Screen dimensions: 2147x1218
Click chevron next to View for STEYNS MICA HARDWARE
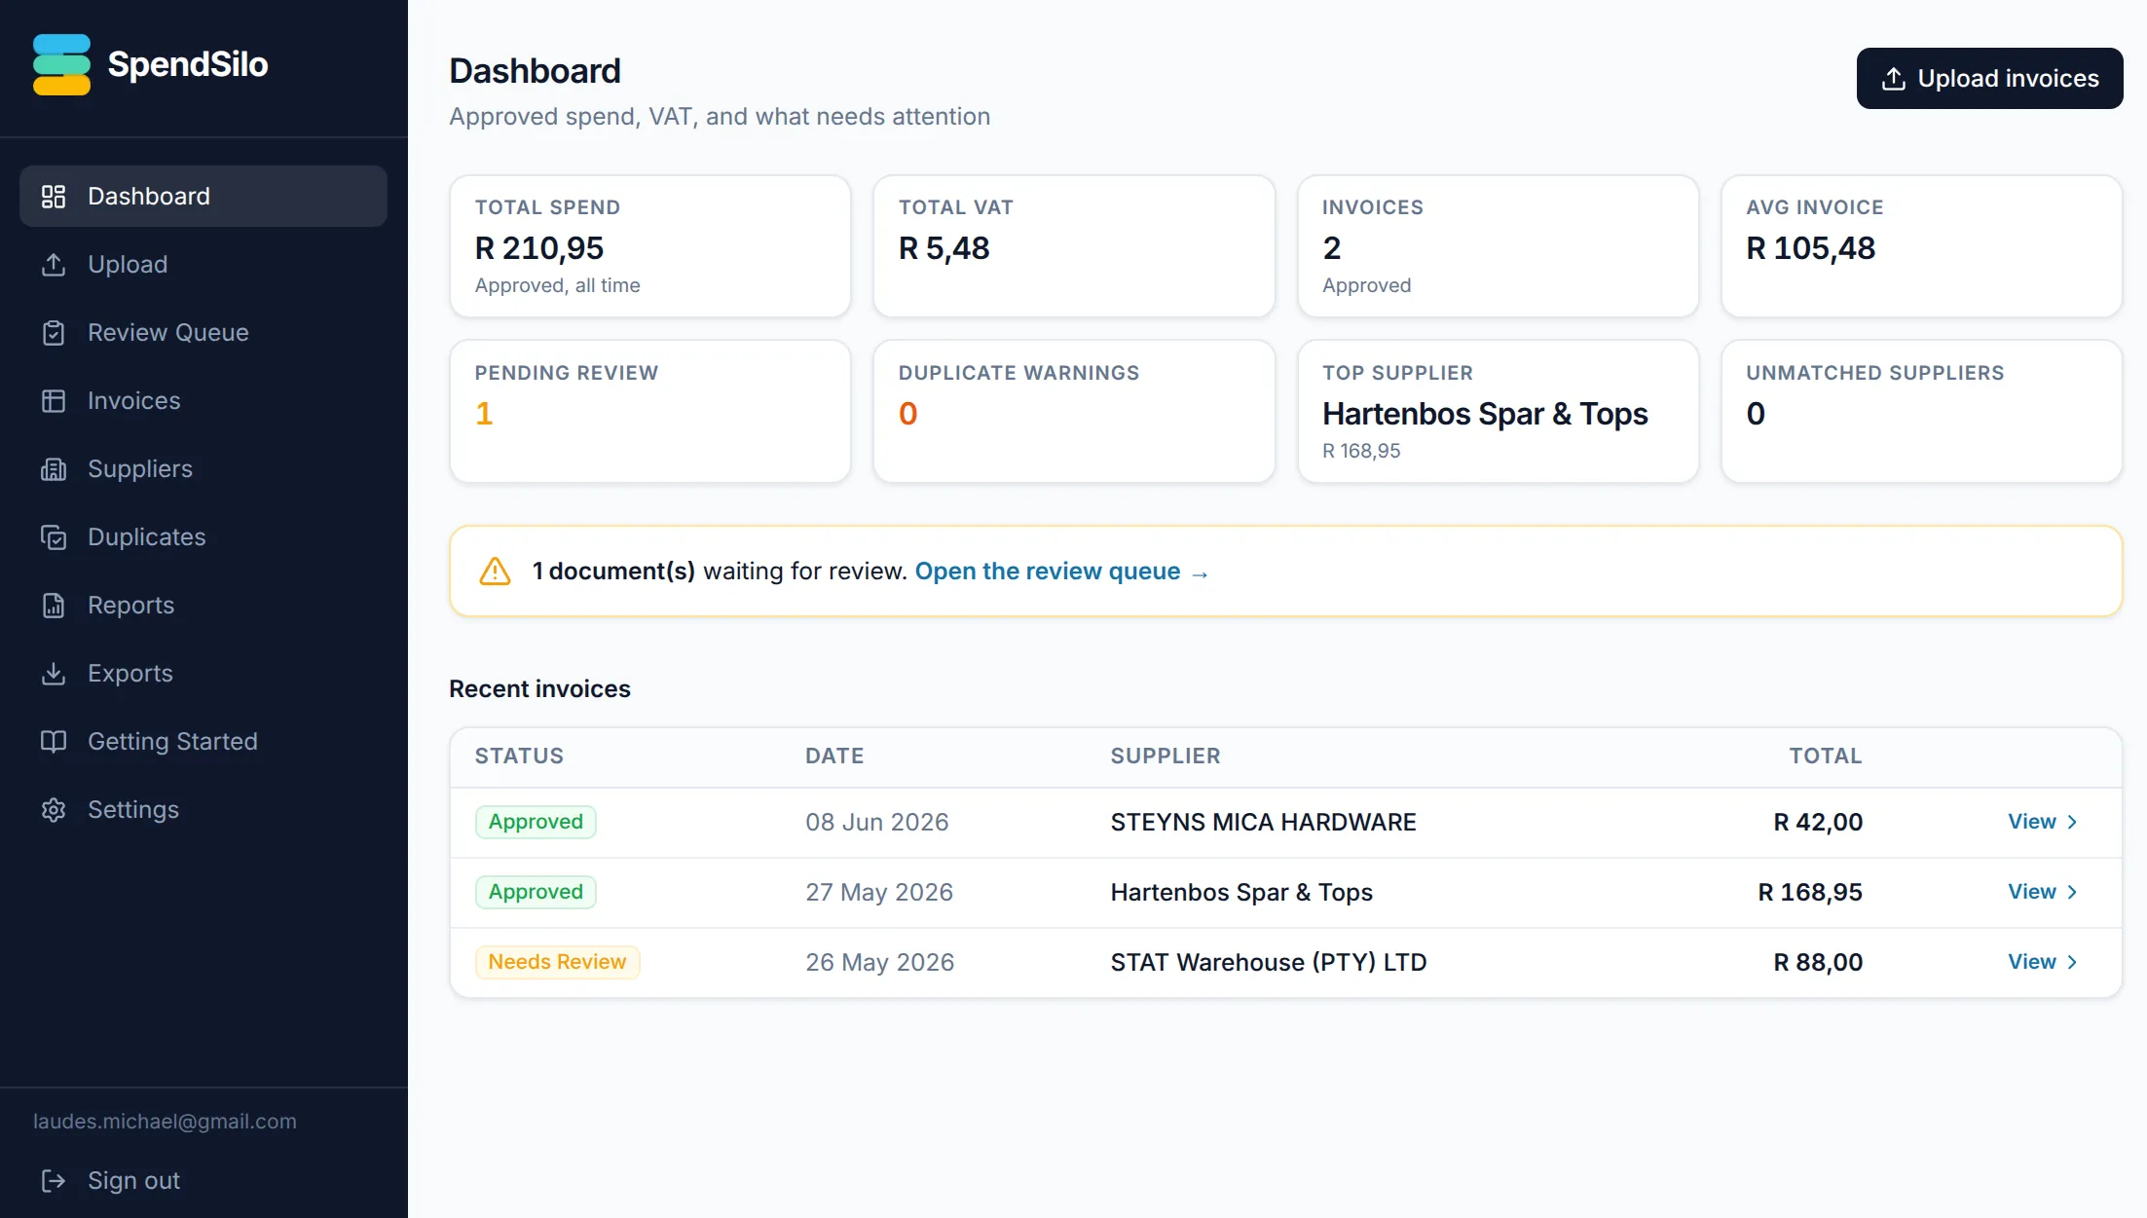click(x=2072, y=822)
